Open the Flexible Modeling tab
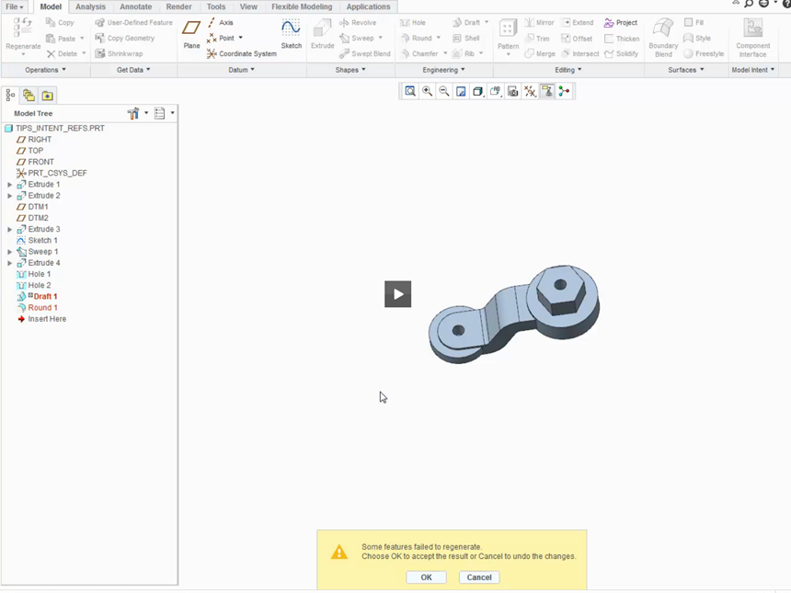Image resolution: width=791 pixels, height=593 pixels. pos(302,6)
